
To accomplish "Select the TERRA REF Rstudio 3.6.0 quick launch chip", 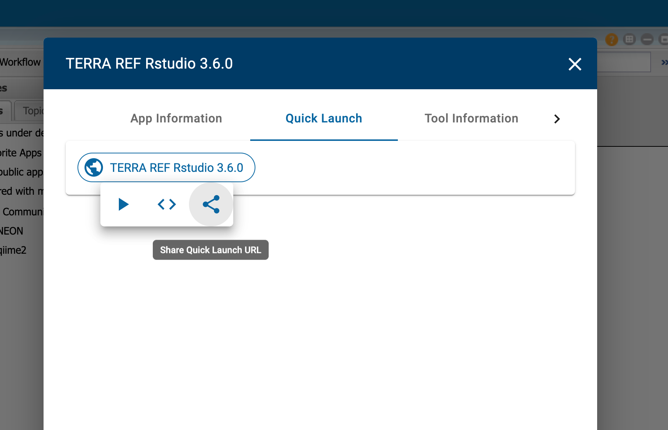I will pos(166,167).
